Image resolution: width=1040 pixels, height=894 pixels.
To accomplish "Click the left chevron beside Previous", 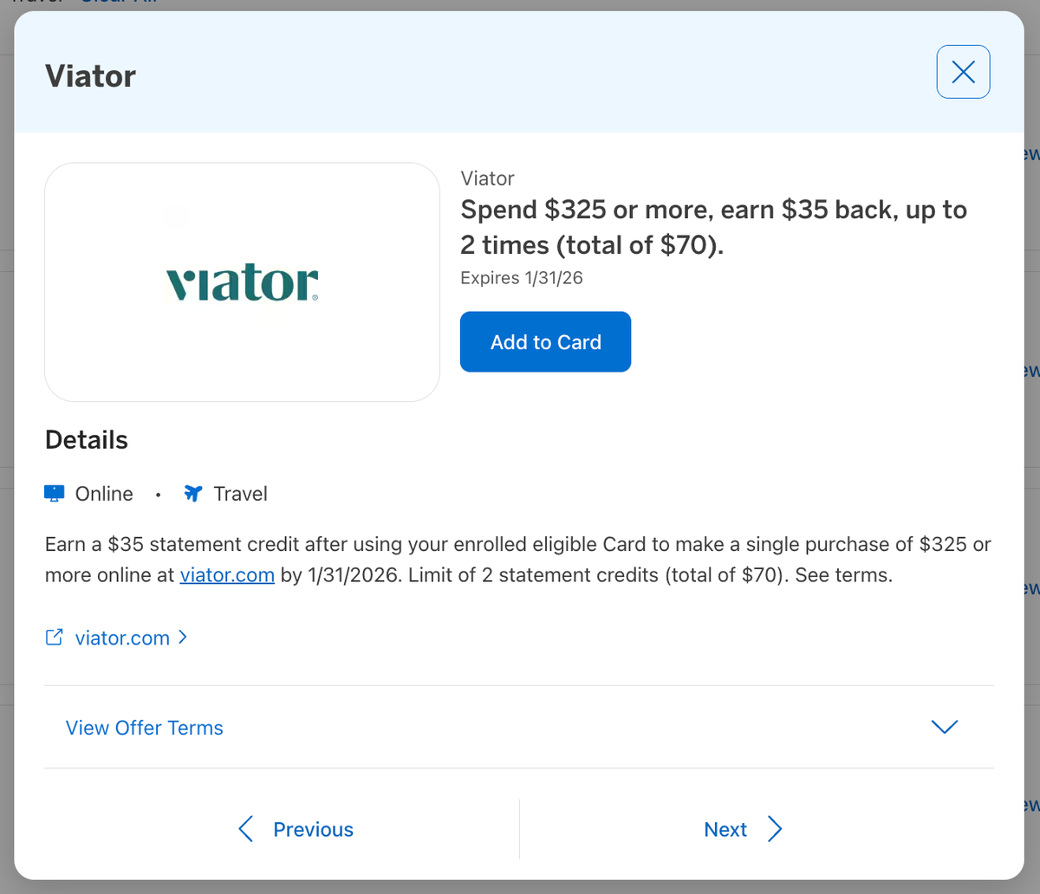I will pos(245,829).
